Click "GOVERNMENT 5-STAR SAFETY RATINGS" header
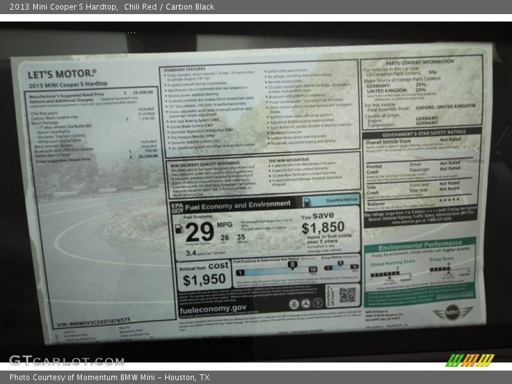 coord(424,133)
